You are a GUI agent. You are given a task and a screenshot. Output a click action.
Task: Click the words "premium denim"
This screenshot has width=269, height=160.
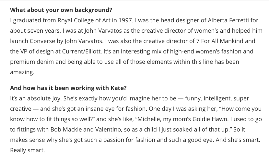point(32,62)
